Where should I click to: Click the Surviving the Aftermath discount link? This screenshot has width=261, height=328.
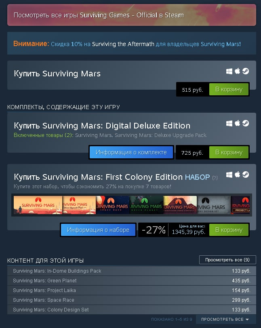coord(123,44)
